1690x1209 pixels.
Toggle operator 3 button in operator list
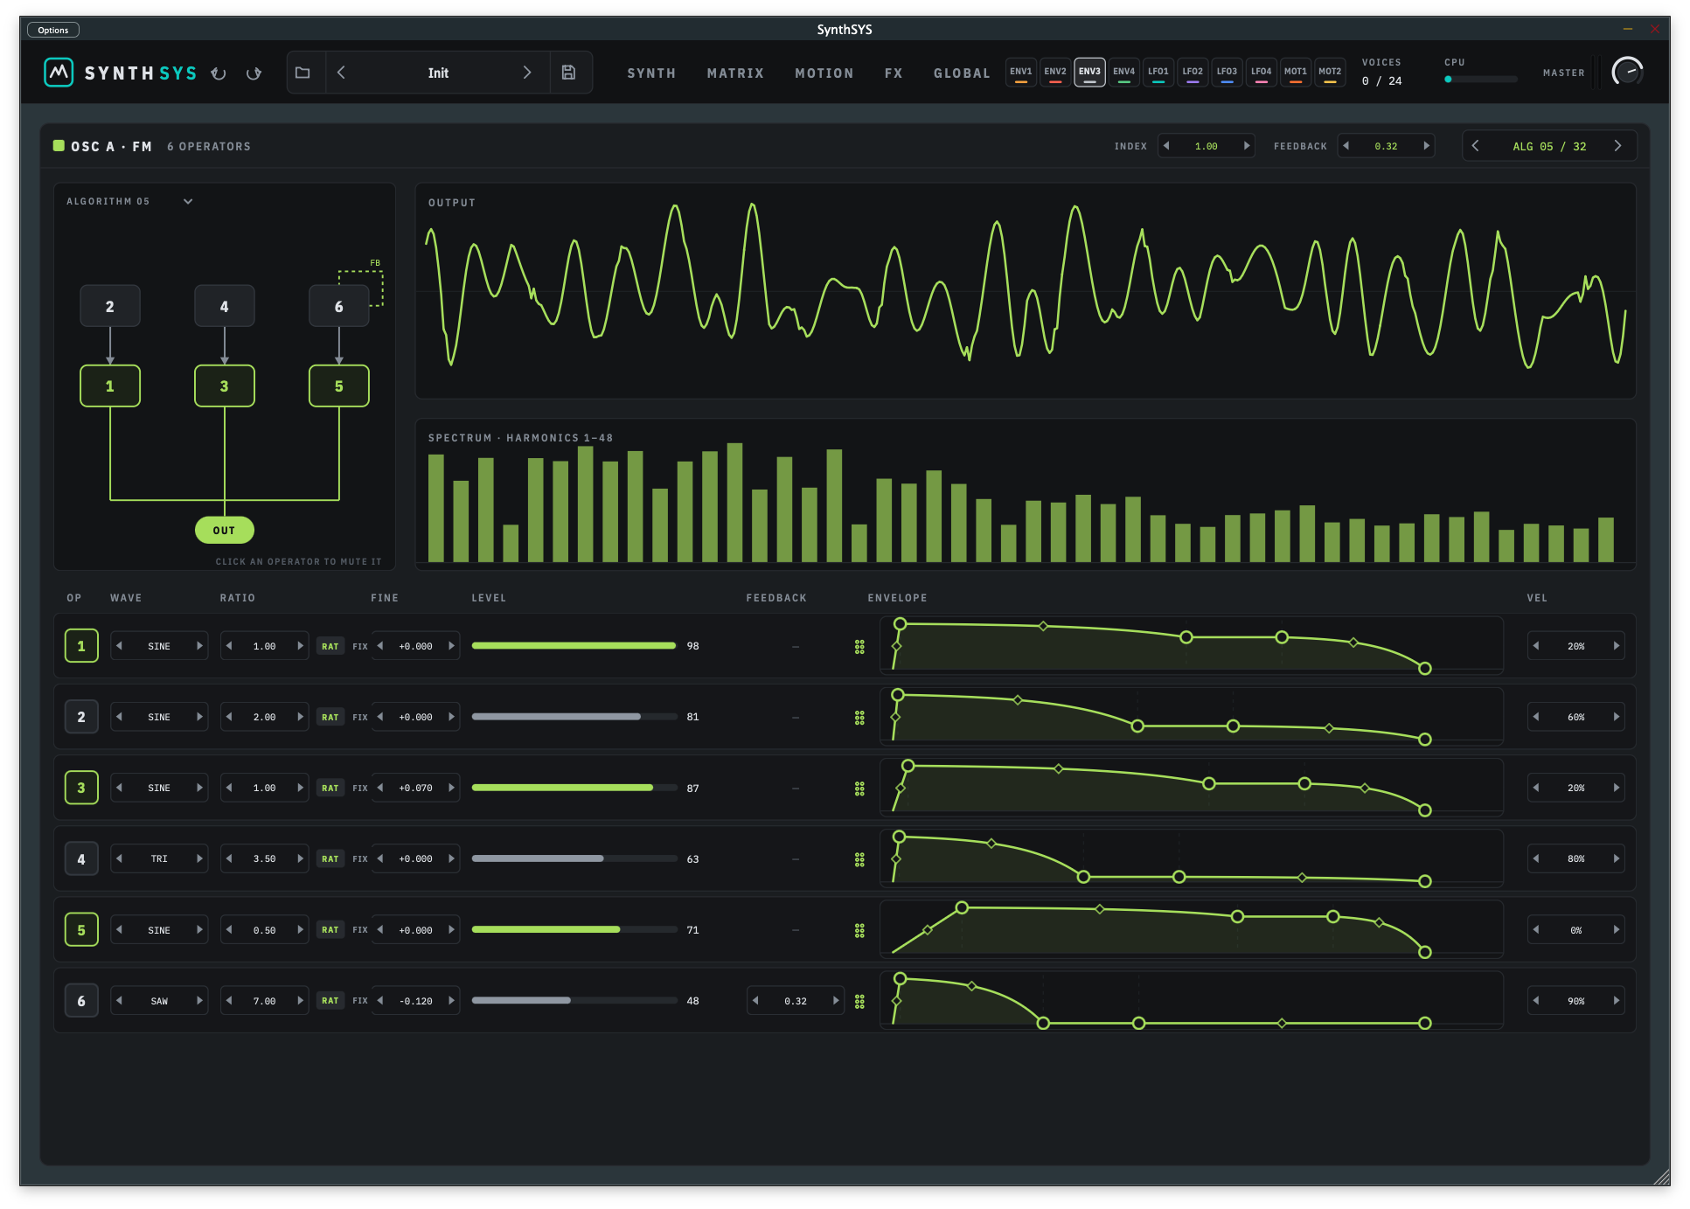81,788
